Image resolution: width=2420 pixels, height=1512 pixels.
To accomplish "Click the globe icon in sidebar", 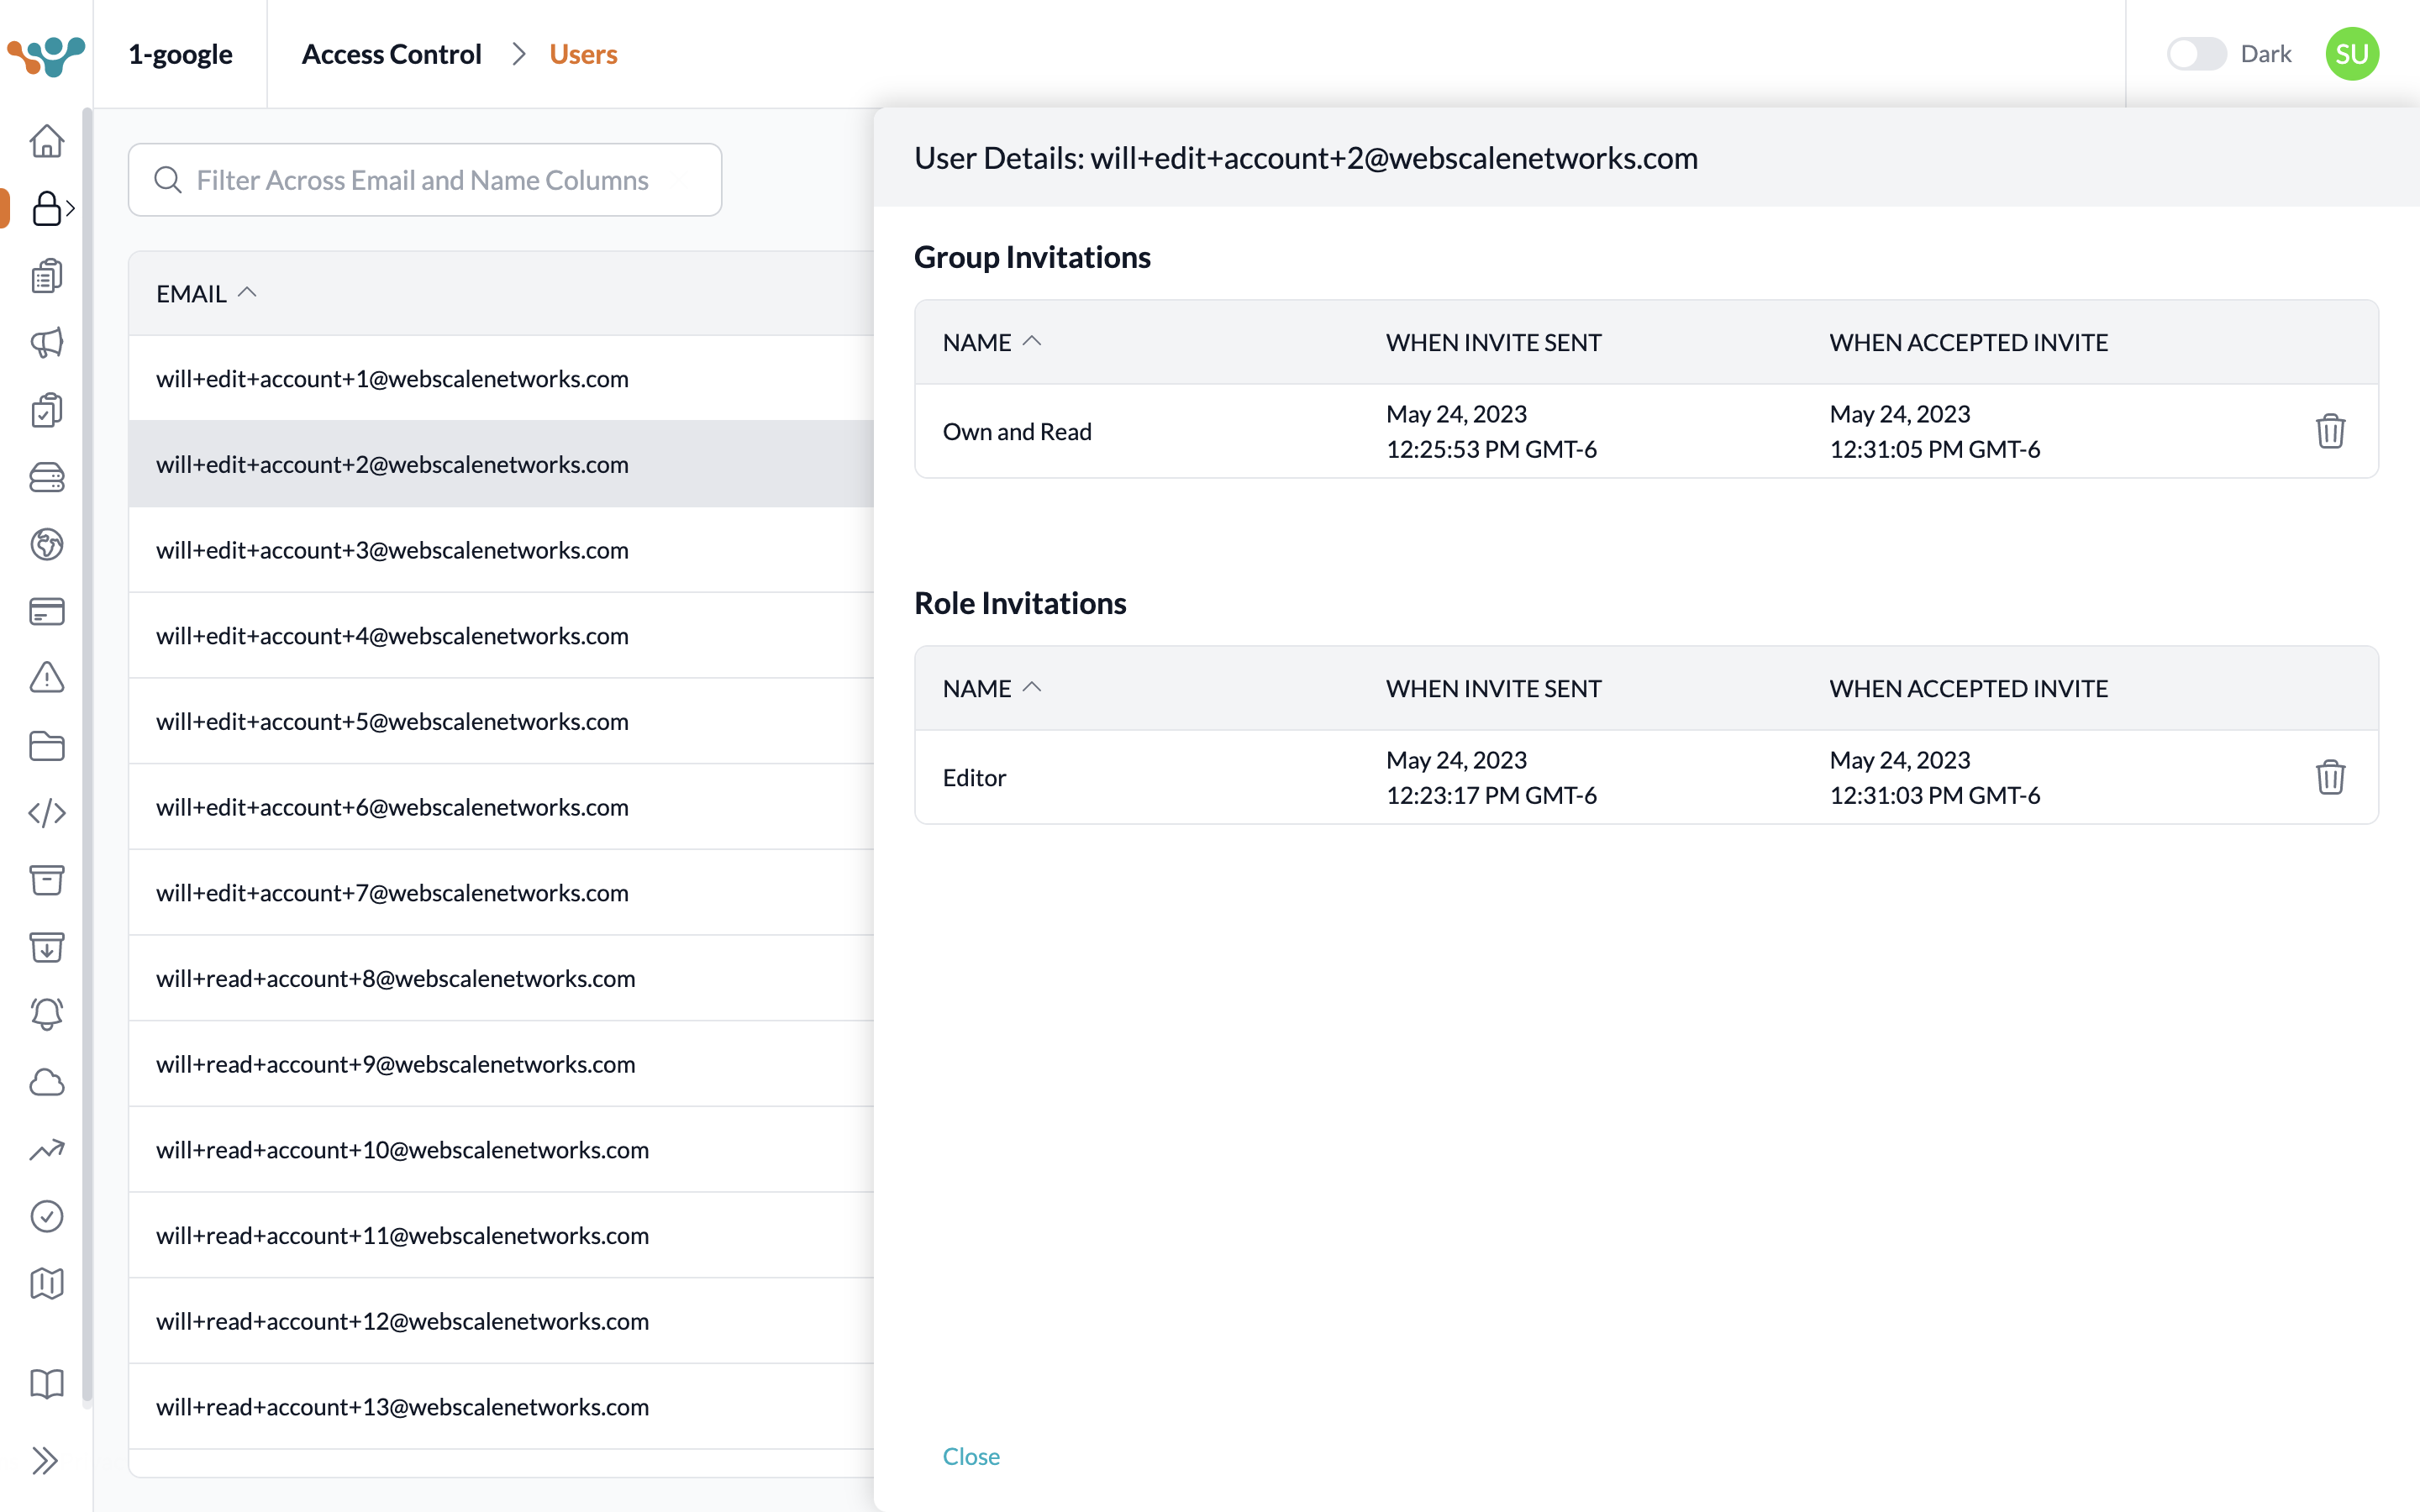I will coord(46,544).
